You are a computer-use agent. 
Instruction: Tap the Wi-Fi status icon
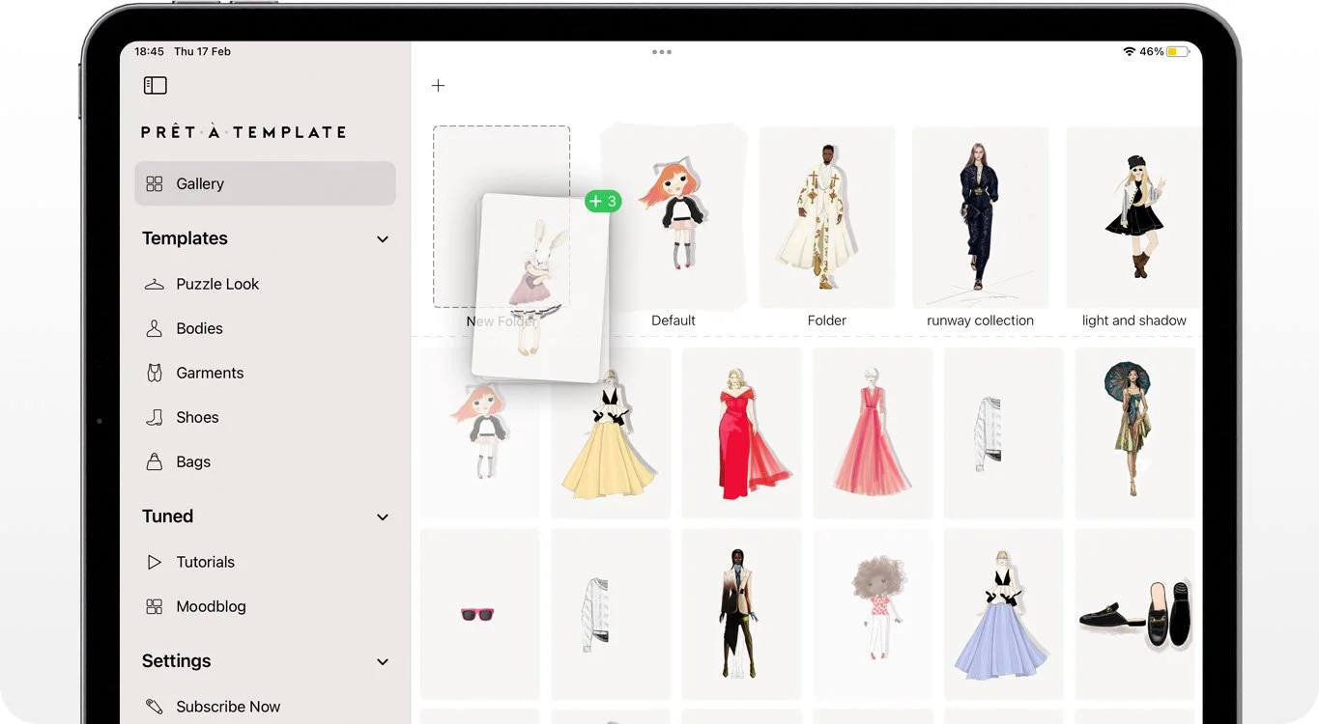(x=1129, y=52)
